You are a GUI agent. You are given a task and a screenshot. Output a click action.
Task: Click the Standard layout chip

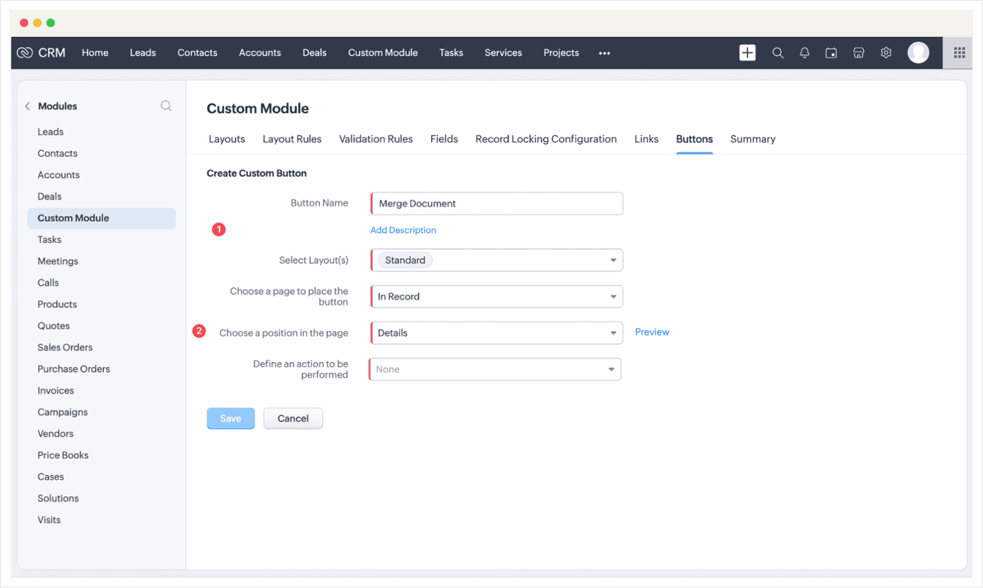click(405, 261)
